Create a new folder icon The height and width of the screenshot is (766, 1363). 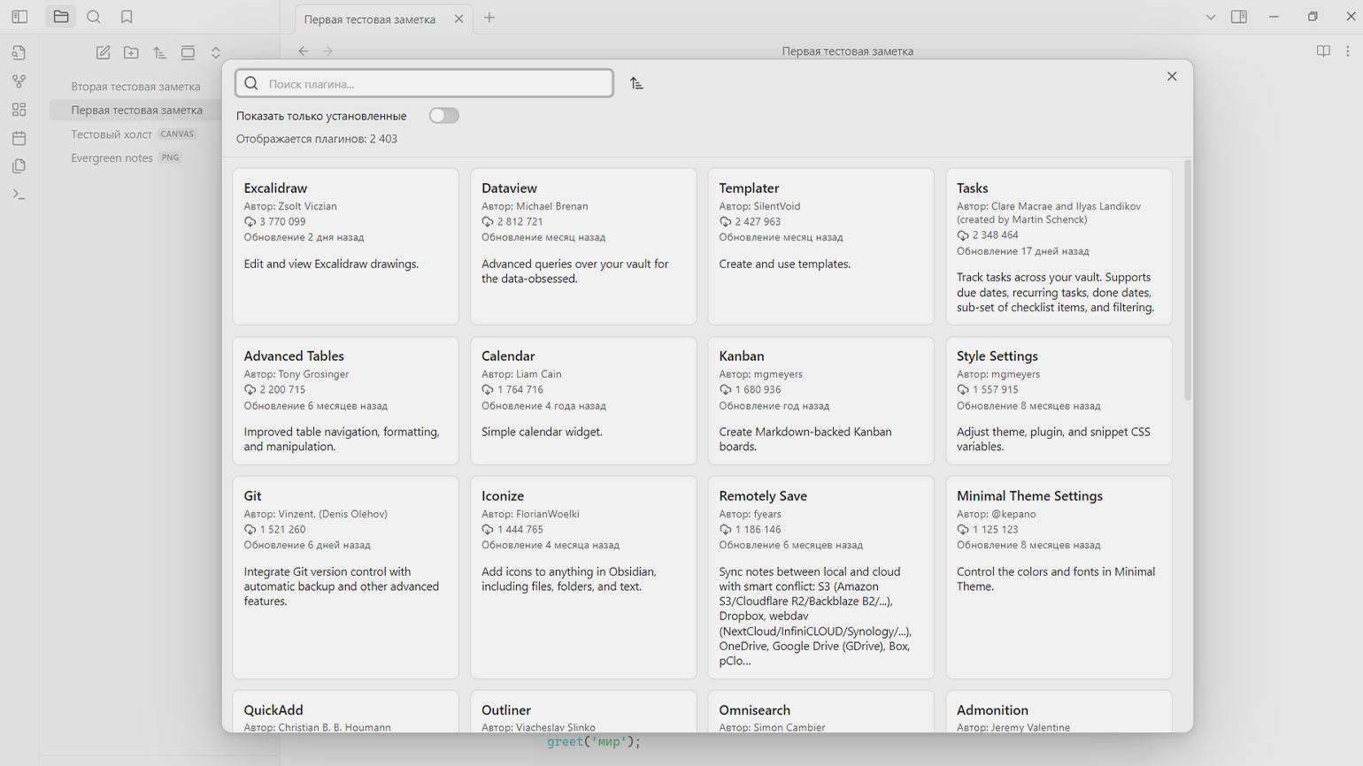tap(131, 52)
